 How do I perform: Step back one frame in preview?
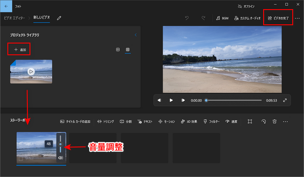pos(159,100)
